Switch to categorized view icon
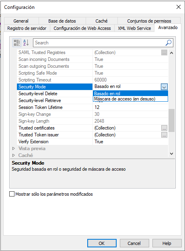Viewport: 185px width, 251px height. pos(17,43)
